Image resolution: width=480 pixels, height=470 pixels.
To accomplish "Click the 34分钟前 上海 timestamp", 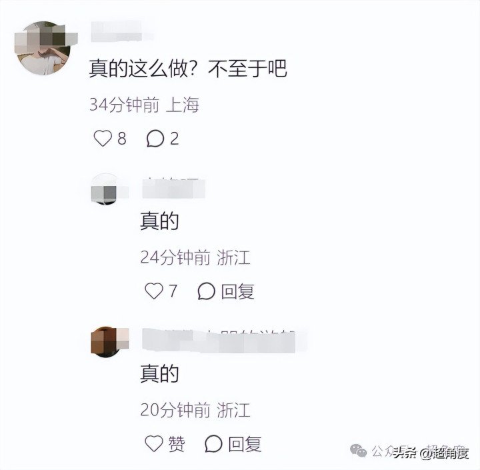I will pos(144,105).
